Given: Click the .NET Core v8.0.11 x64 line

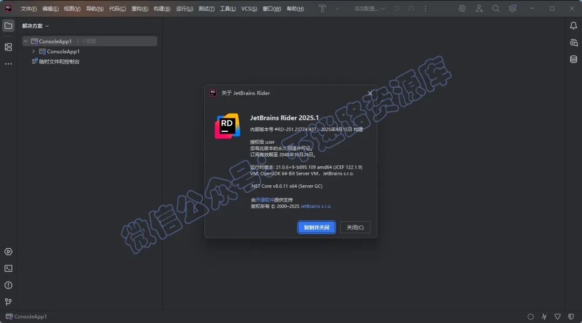Looking at the screenshot, I should [286, 186].
